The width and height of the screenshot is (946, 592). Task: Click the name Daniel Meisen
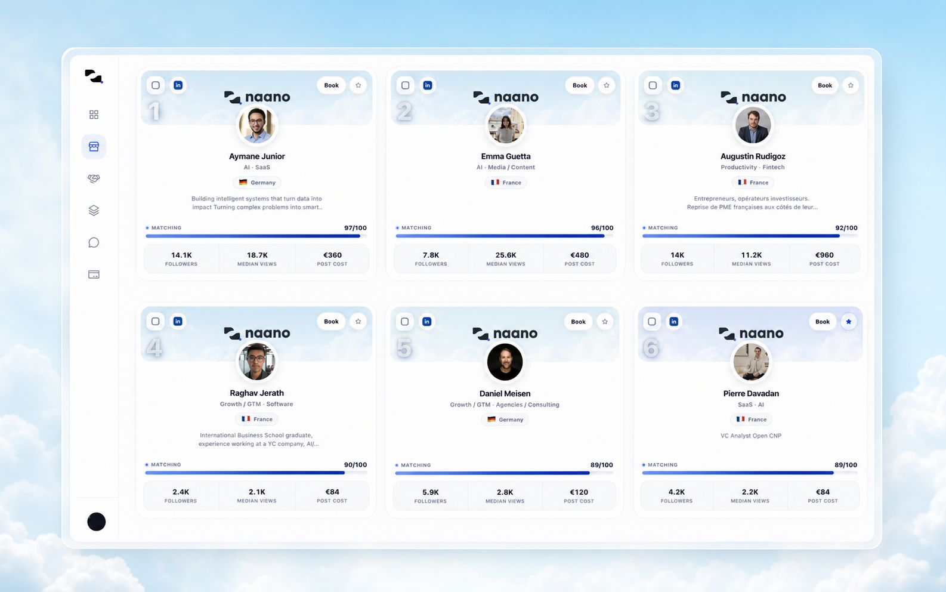[x=505, y=393]
